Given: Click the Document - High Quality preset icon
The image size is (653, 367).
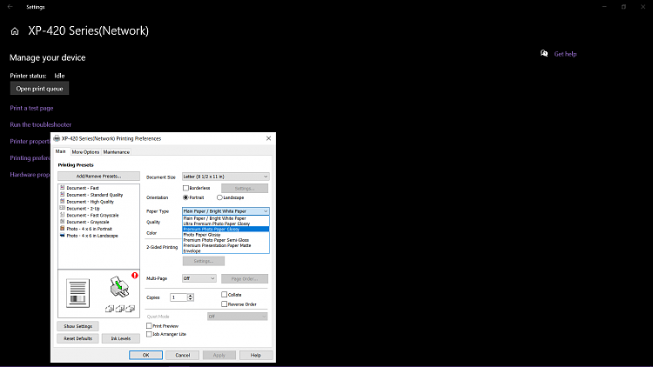Looking at the screenshot, I should pyautogui.click(x=62, y=202).
